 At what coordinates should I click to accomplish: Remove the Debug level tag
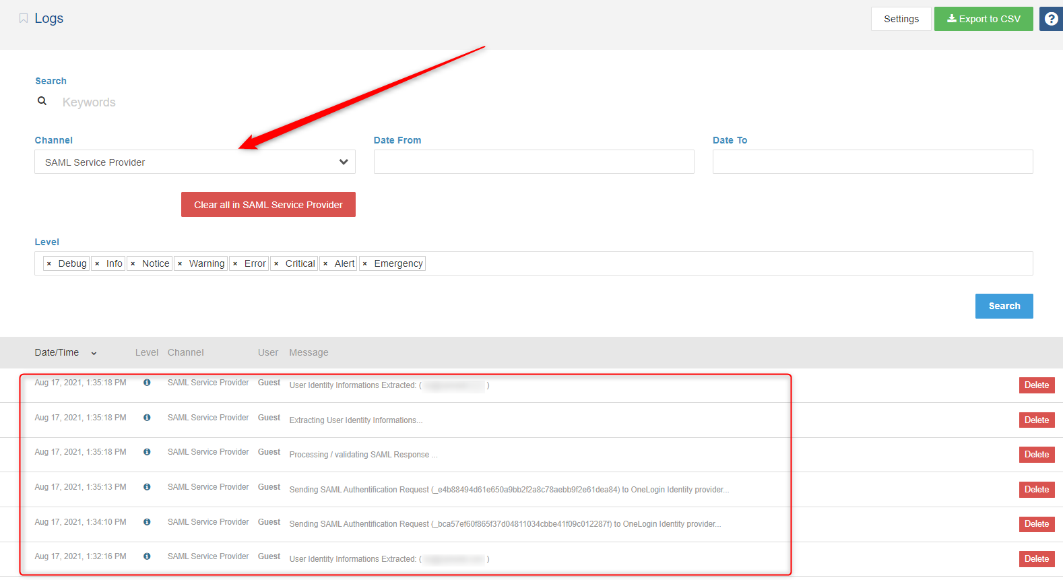pyautogui.click(x=49, y=264)
